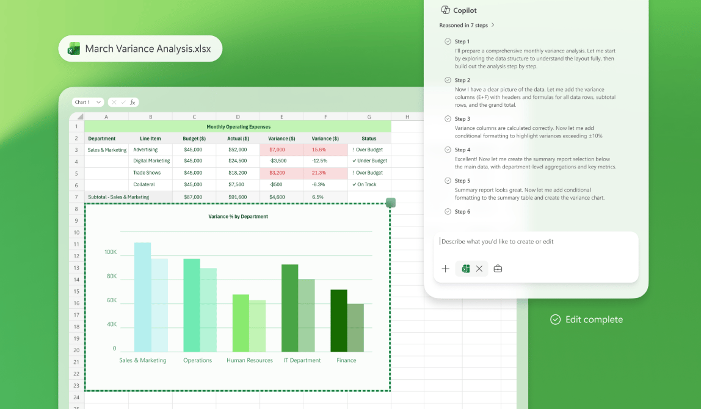The height and width of the screenshot is (409, 701).
Task: Click the Under Budget status cell
Action: click(369, 161)
